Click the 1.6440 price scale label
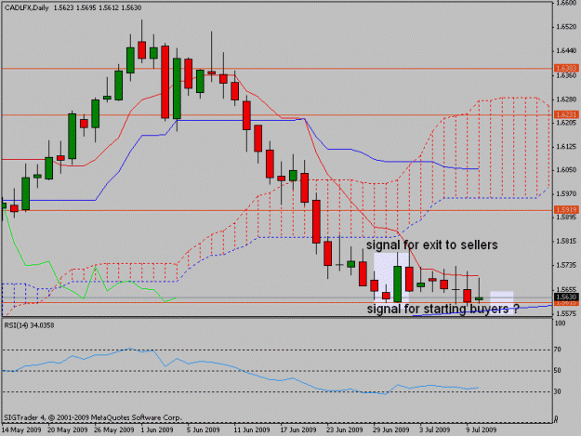This screenshot has height=436, width=581. 566,51
